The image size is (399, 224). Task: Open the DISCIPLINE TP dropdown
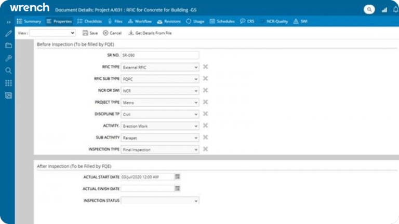coord(160,114)
